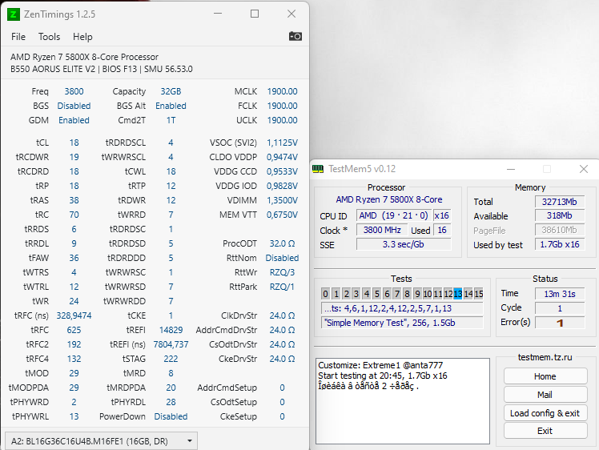Select test box 10 in Tests row
This screenshot has height=450, width=599.
point(428,293)
